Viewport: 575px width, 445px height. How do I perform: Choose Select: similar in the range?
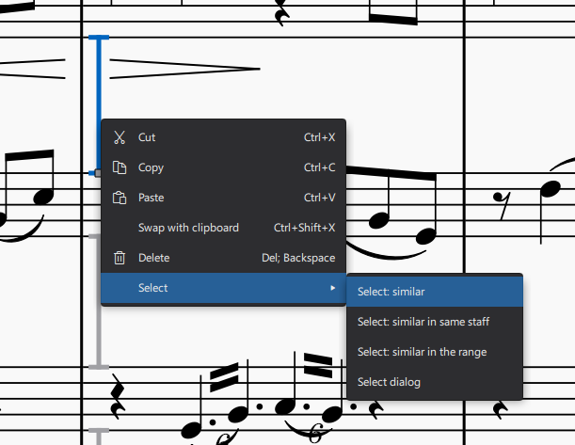[x=435, y=352]
